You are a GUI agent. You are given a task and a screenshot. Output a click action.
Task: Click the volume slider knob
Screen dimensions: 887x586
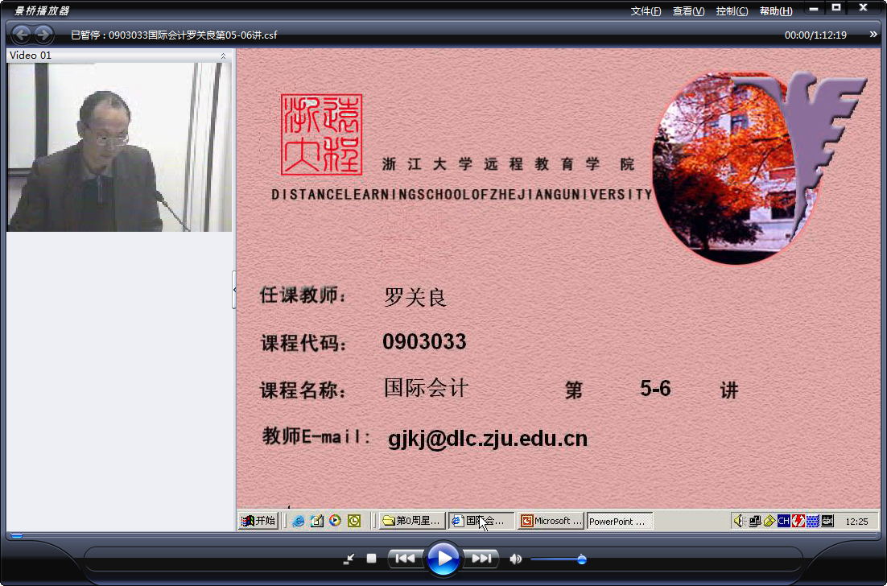coord(581,559)
